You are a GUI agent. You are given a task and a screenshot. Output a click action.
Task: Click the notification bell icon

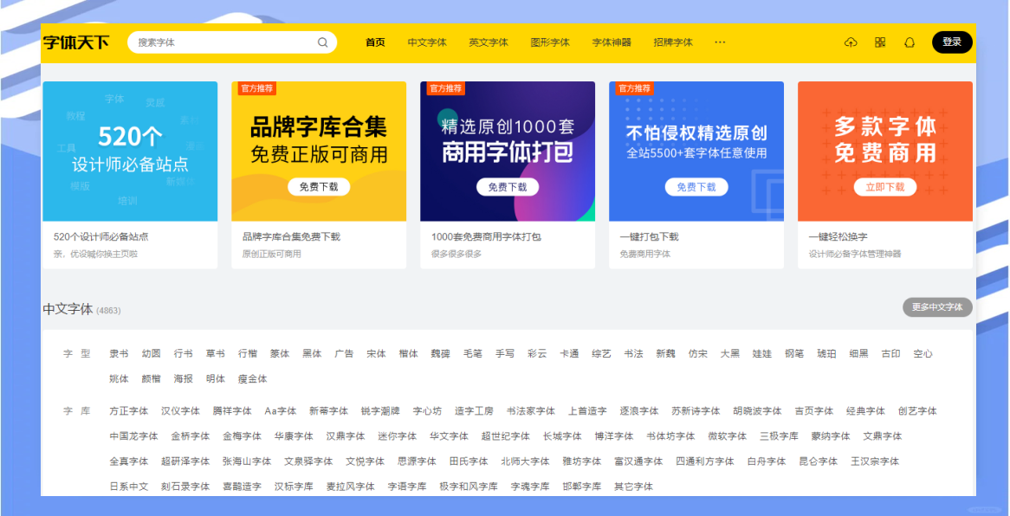[909, 42]
